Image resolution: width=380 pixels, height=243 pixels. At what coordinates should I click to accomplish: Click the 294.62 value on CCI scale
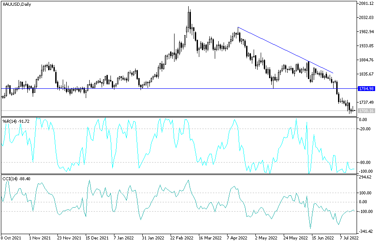(365, 177)
